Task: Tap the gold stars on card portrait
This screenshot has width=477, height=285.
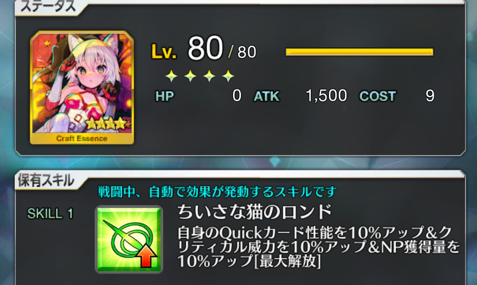Action: [x=106, y=123]
